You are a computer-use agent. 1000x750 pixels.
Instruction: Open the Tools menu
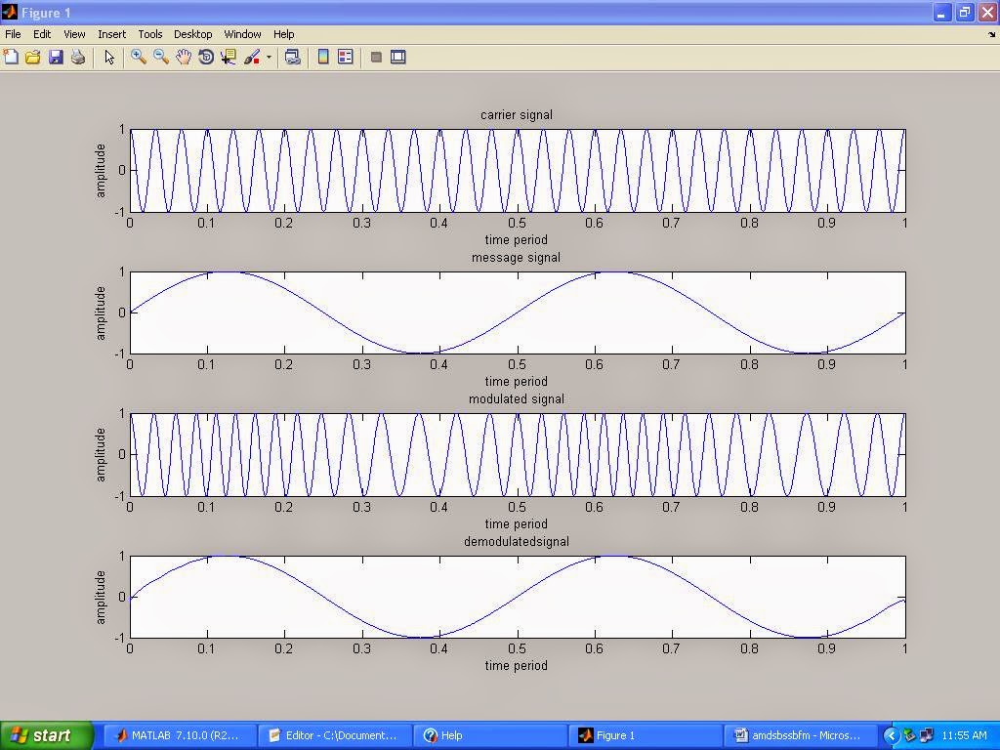coord(149,34)
